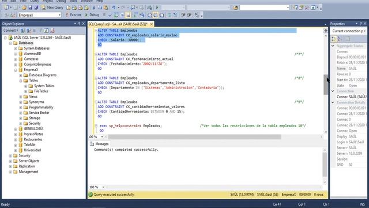
Task: Toggle Include Client Statistics
Action: 142,15
